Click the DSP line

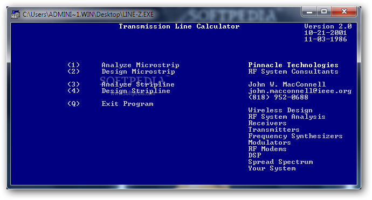(254, 155)
